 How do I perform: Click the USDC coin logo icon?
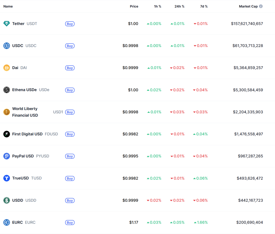coord(7,46)
